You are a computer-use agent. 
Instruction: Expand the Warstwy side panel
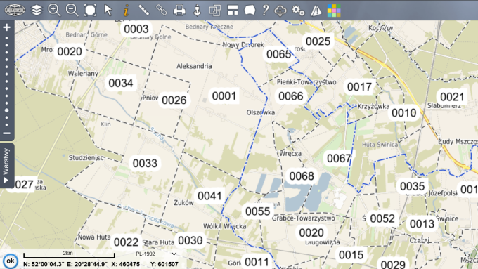[6, 166]
